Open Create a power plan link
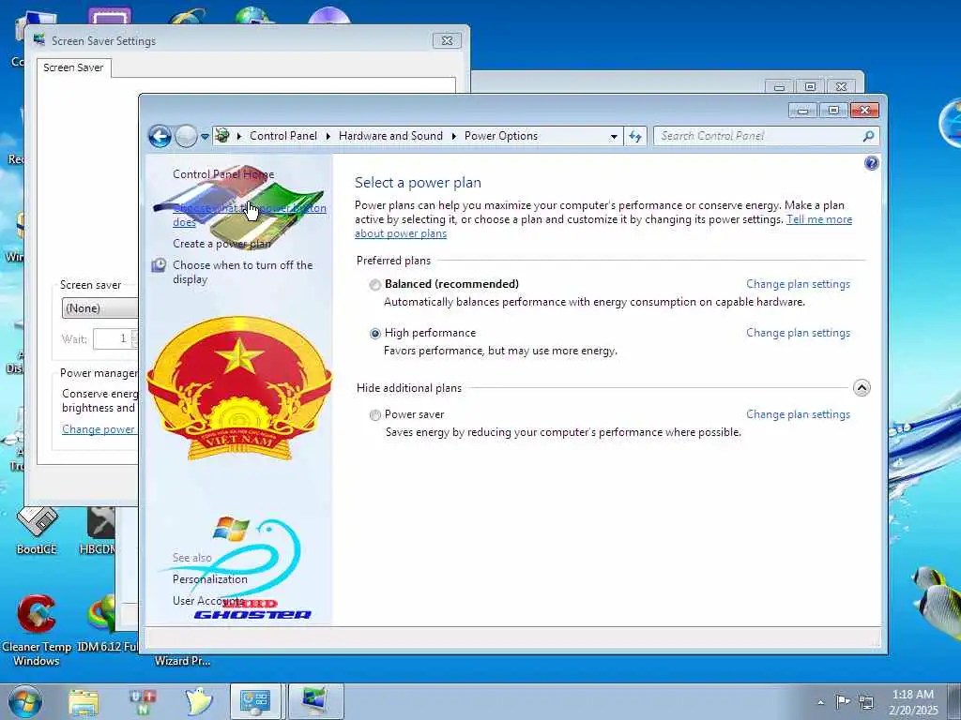 (x=221, y=244)
